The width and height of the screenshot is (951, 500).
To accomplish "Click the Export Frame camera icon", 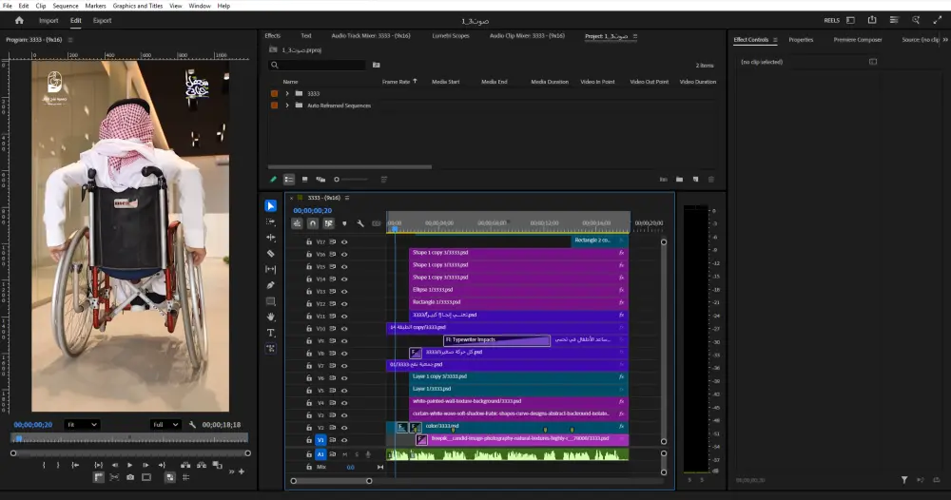I will click(130, 477).
